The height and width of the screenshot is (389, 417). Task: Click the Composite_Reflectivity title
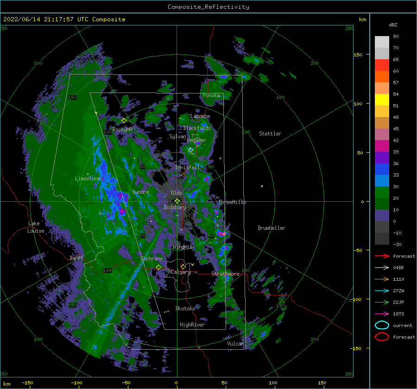pos(208,7)
